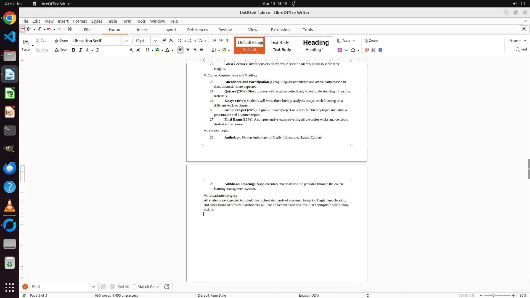530x298 pixels.
Task: Increase font size with the A-up icon
Action: click(x=164, y=41)
